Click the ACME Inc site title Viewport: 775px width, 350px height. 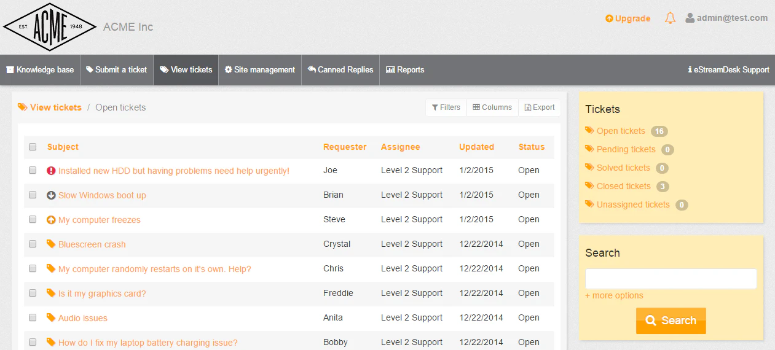coord(128,27)
